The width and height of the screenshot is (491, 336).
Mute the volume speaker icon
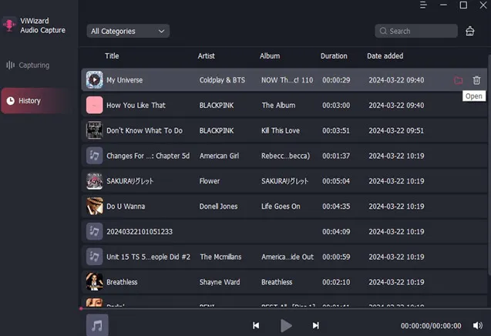pyautogui.click(x=478, y=326)
